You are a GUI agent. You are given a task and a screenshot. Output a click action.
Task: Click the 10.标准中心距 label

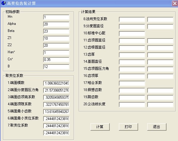point(94,33)
